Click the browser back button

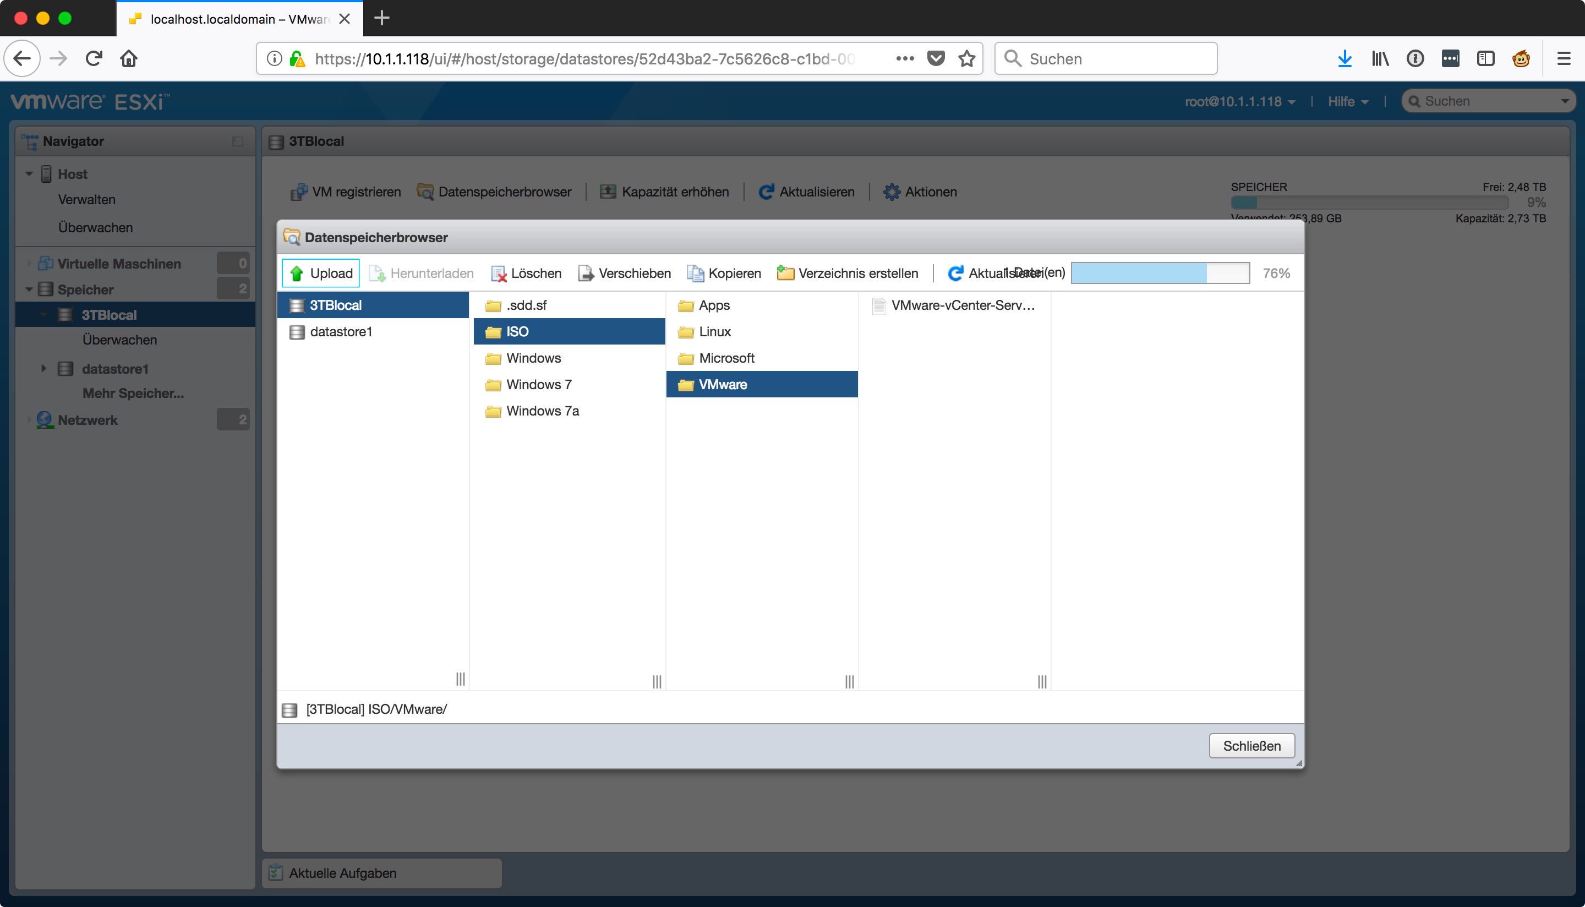[x=23, y=58]
